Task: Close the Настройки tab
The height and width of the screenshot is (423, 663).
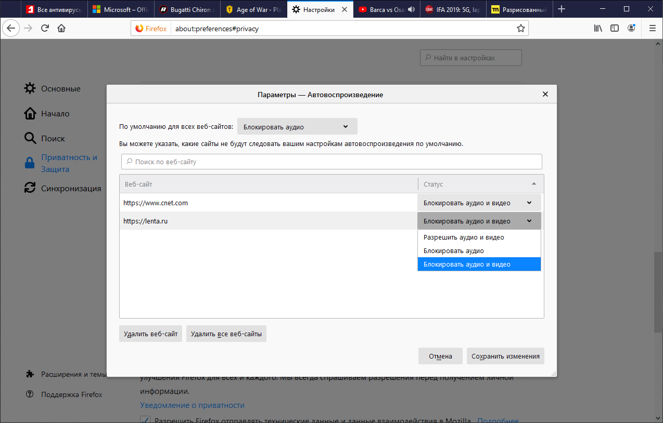Action: point(345,9)
